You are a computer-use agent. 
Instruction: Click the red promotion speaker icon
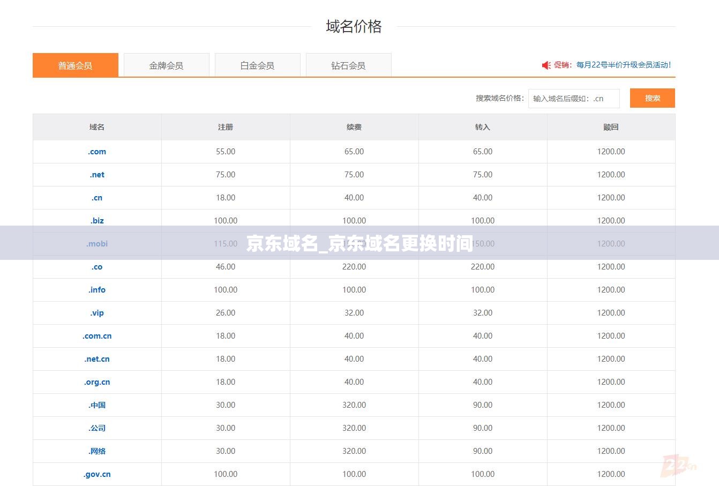(546, 65)
